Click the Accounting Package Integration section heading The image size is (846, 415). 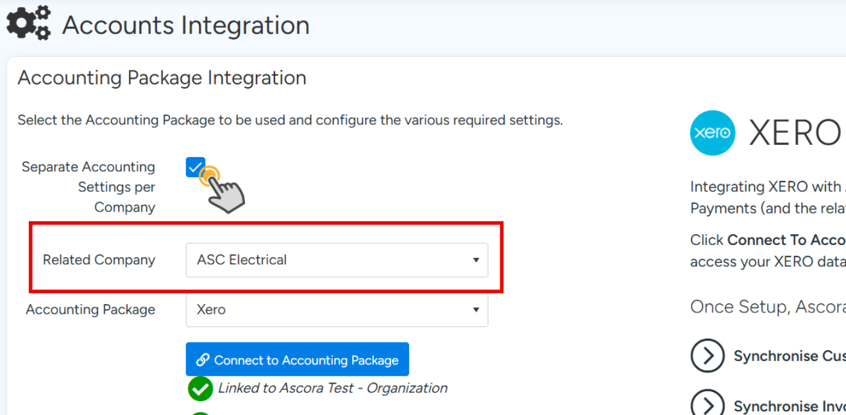162,78
